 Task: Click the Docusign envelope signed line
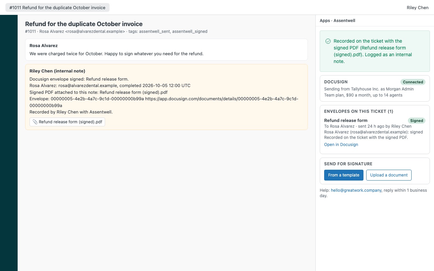tap(79, 79)
